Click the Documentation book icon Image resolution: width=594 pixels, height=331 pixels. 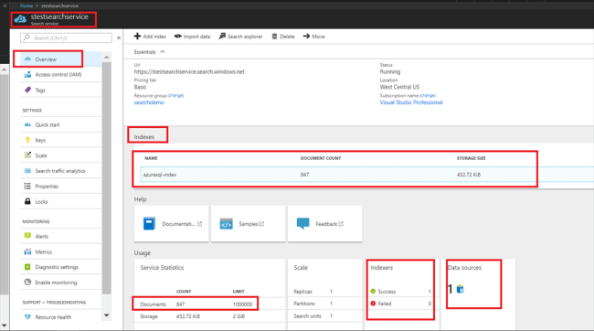click(x=149, y=223)
